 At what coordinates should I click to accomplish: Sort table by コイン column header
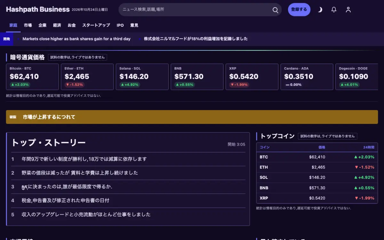click(x=264, y=147)
